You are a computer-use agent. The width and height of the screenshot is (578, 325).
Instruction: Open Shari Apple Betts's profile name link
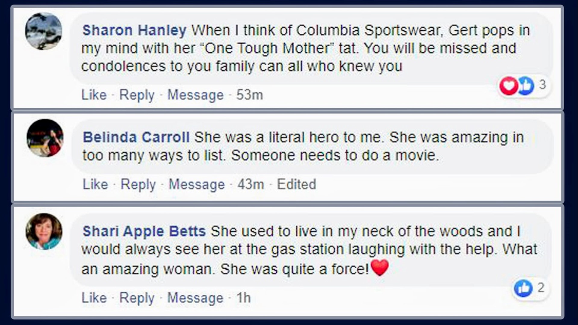coord(144,231)
